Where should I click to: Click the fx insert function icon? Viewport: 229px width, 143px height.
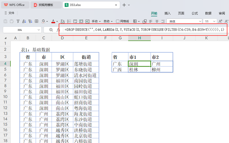[x=58, y=30]
